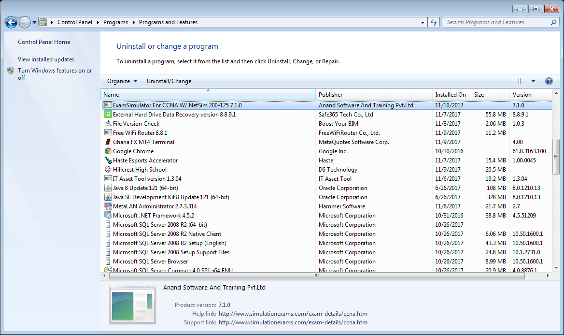The image size is (564, 335).
Task: Click the External Hard Drive Data Recovery icon
Action: click(108, 114)
